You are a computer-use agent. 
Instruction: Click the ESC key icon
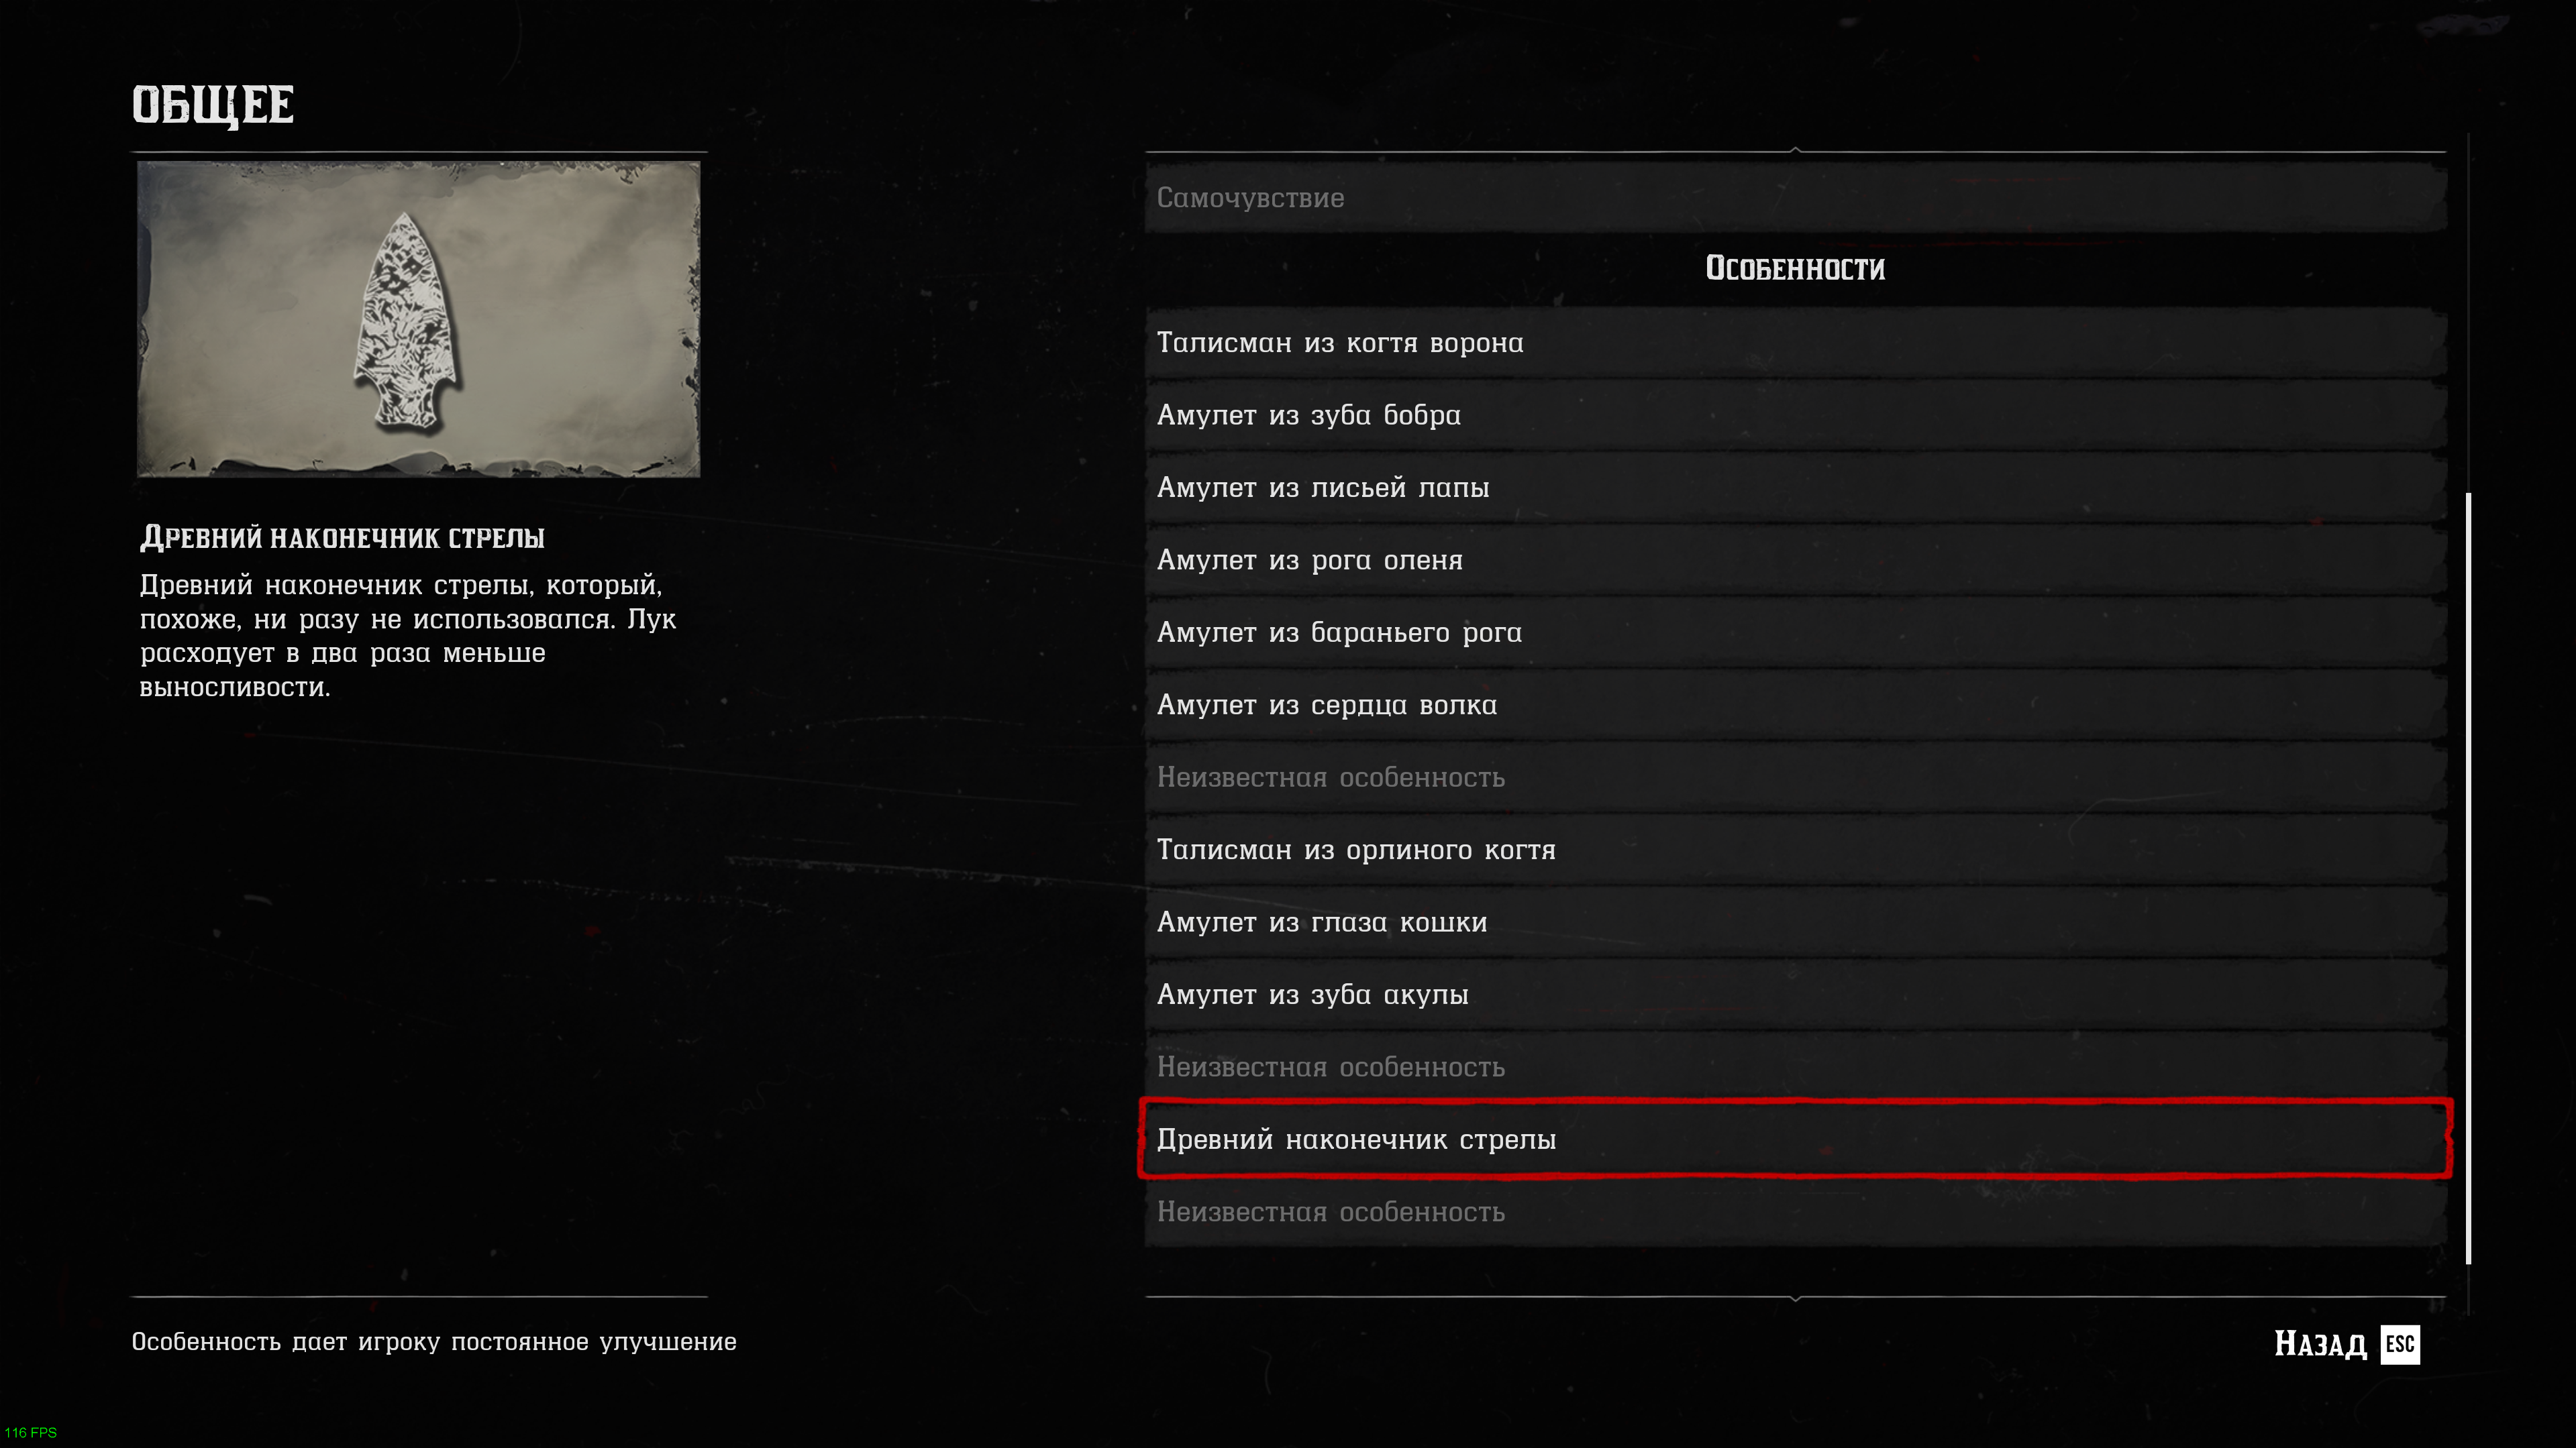click(2399, 1343)
